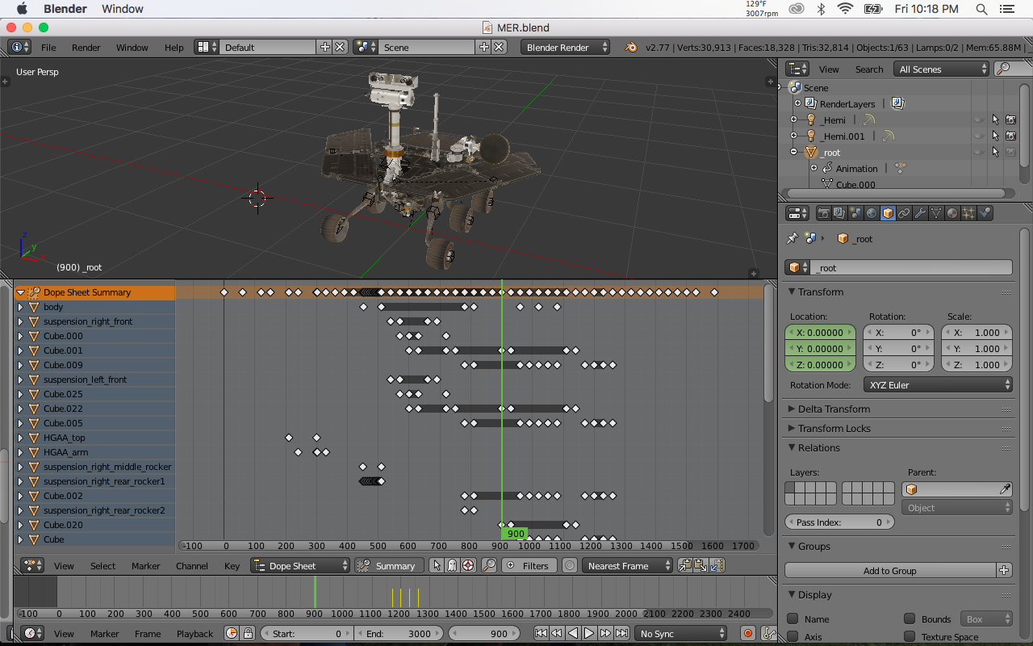Viewport: 1033px width, 646px height.
Task: Open the Material sphere properties tab
Action: pos(953,214)
